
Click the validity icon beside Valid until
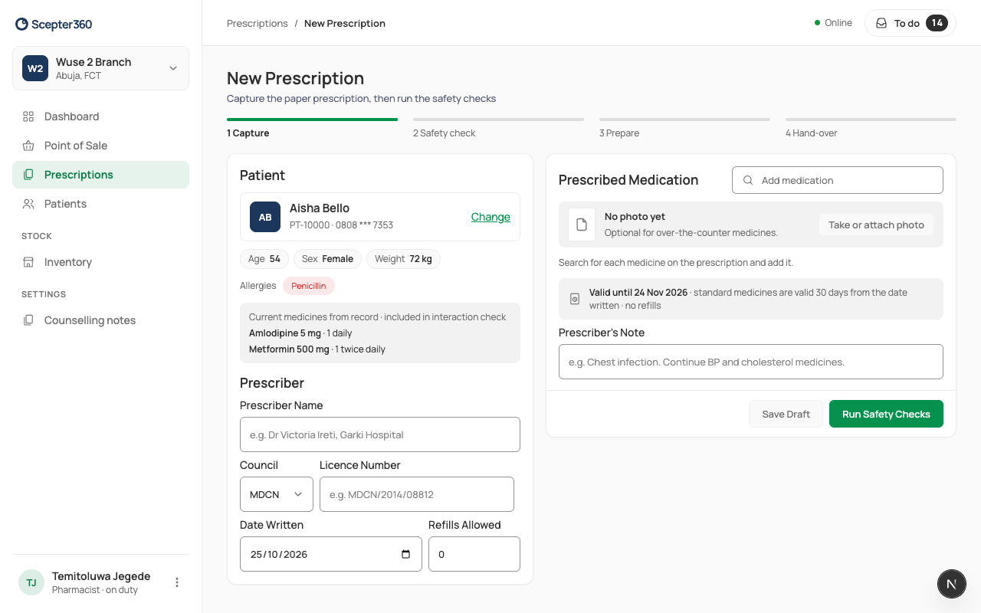[575, 299]
